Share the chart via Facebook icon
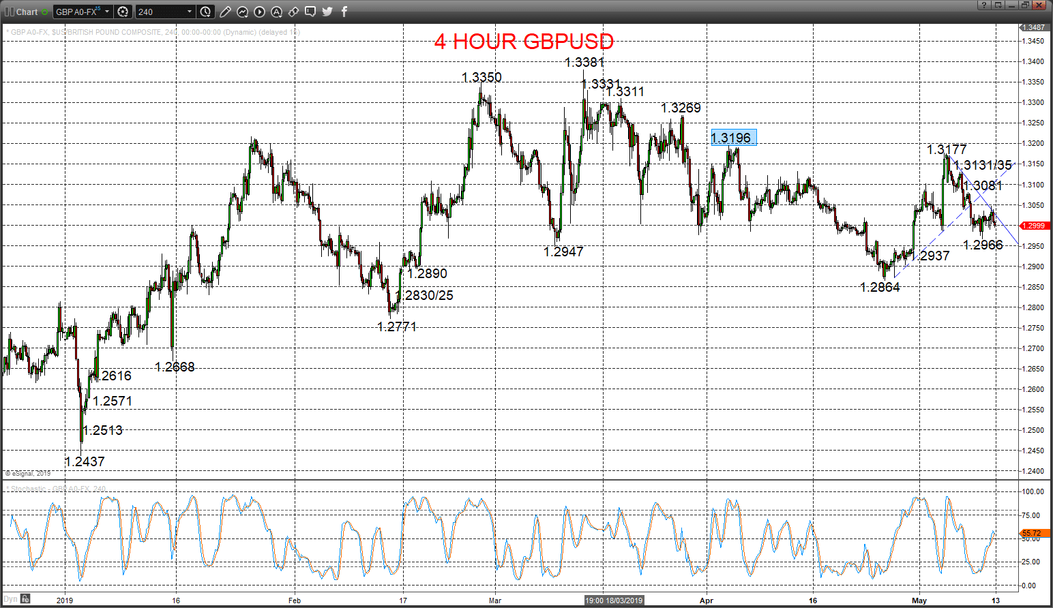Image resolution: width=1053 pixels, height=608 pixels. pos(344,12)
